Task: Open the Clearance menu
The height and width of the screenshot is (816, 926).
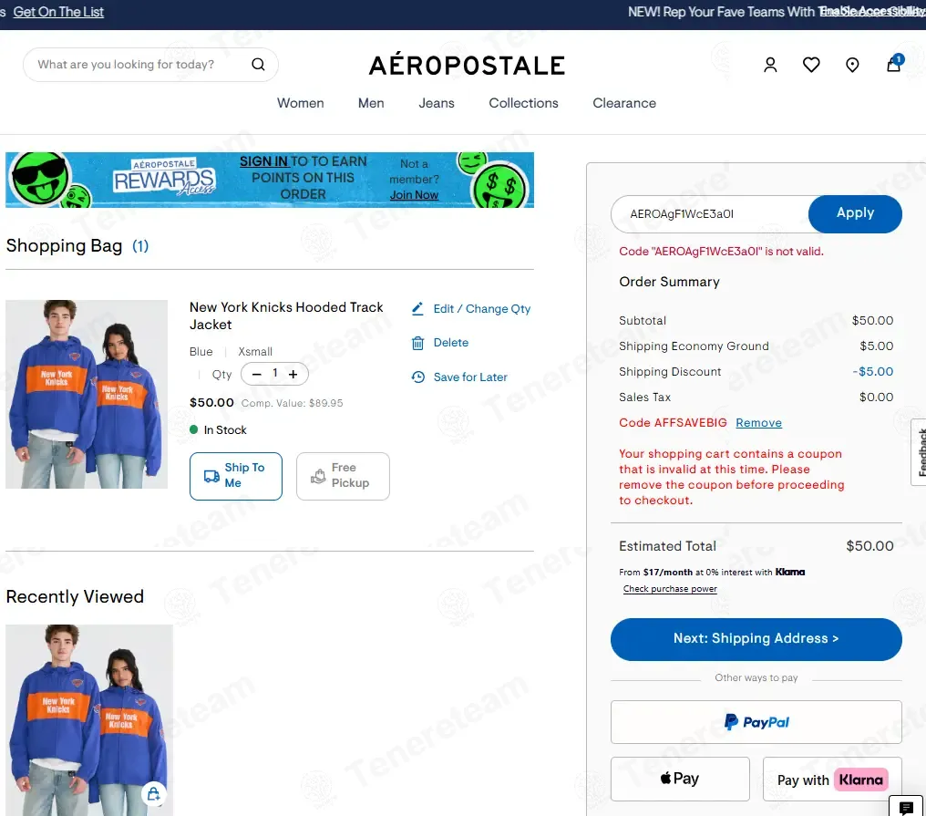Action: click(624, 103)
